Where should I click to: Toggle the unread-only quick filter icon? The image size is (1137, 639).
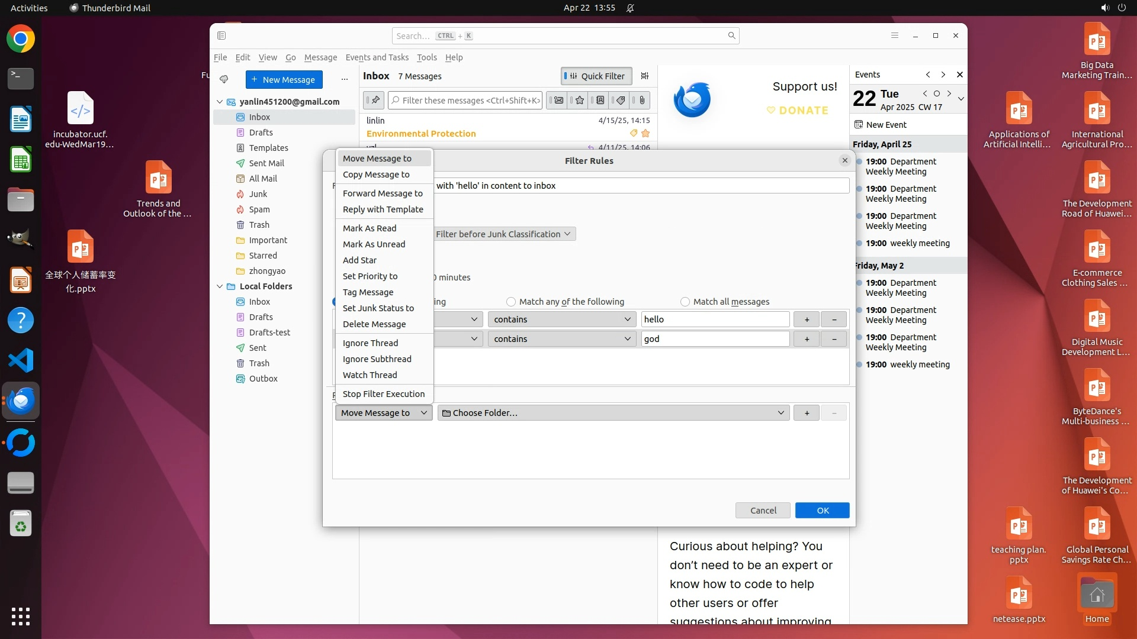click(x=558, y=101)
